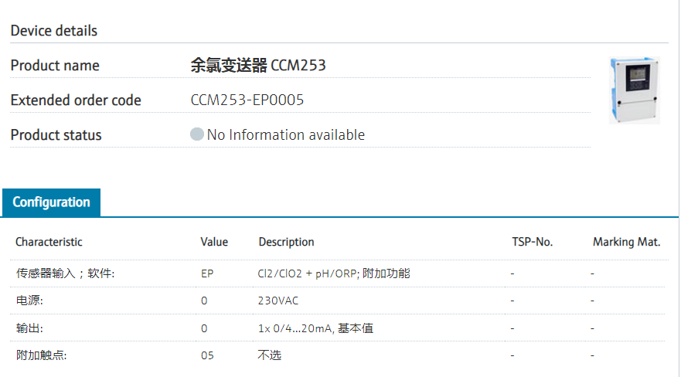Viewport: 681px width, 377px height.
Task: Click the 05 value cell
Action: 207,355
